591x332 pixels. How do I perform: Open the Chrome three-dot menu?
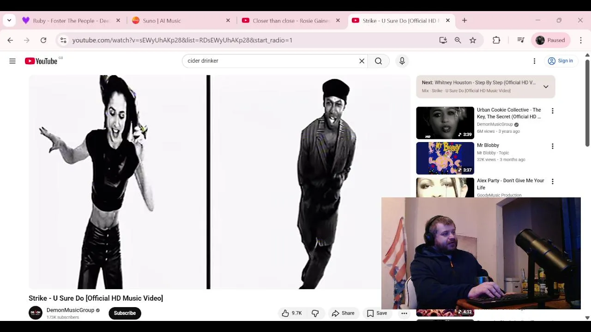tap(581, 40)
